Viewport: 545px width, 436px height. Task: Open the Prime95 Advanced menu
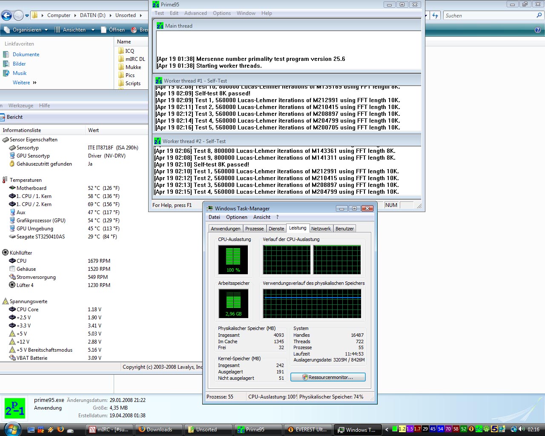[195, 13]
